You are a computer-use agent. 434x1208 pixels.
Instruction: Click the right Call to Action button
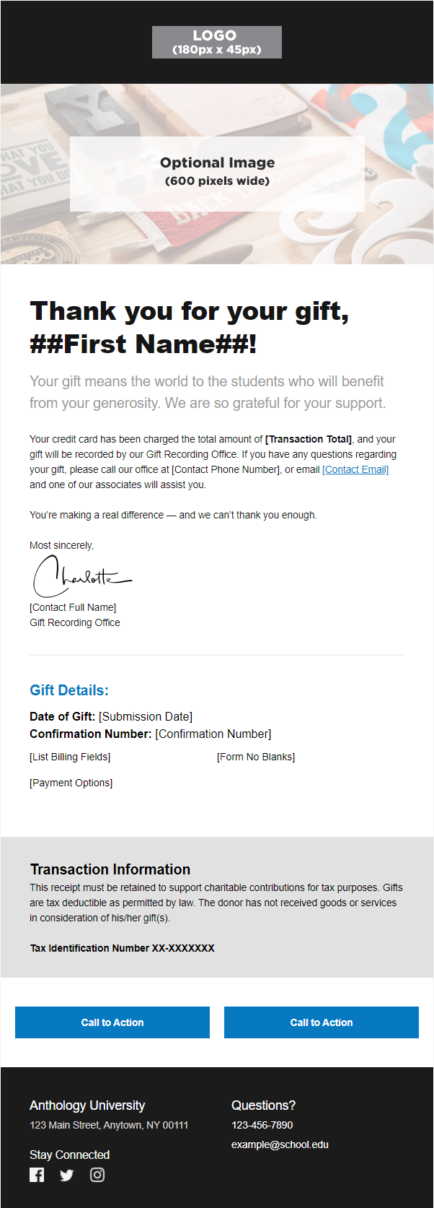point(322,1022)
